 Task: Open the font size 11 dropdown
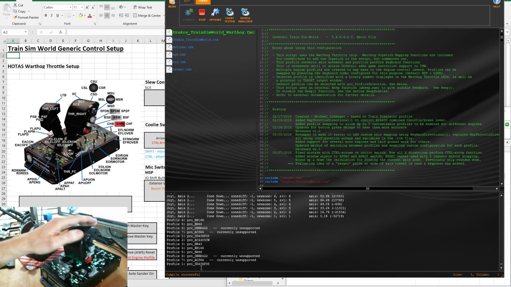point(82,7)
